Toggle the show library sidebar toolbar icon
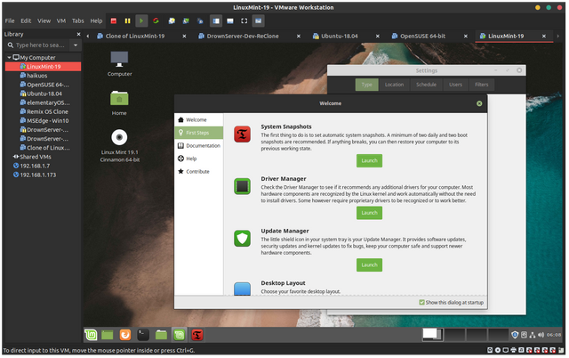569x358 pixels. (x=216, y=20)
